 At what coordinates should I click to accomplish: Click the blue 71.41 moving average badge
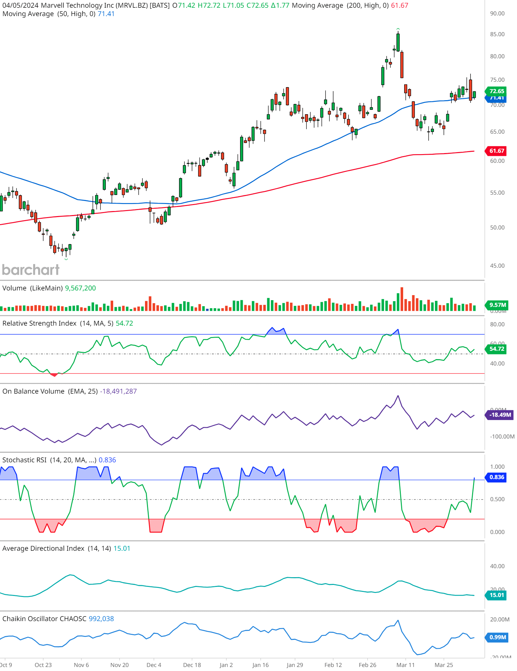496,99
